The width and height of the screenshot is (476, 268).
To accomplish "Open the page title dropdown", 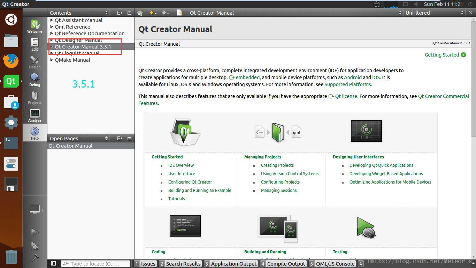I will [295, 13].
